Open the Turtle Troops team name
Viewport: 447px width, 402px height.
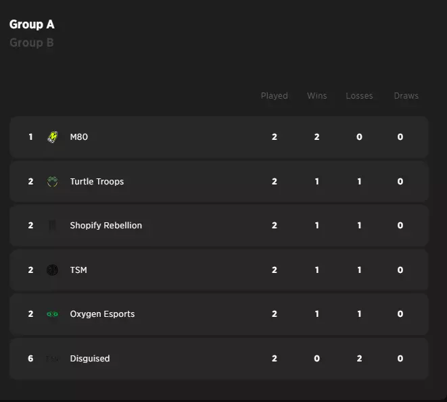(x=97, y=182)
